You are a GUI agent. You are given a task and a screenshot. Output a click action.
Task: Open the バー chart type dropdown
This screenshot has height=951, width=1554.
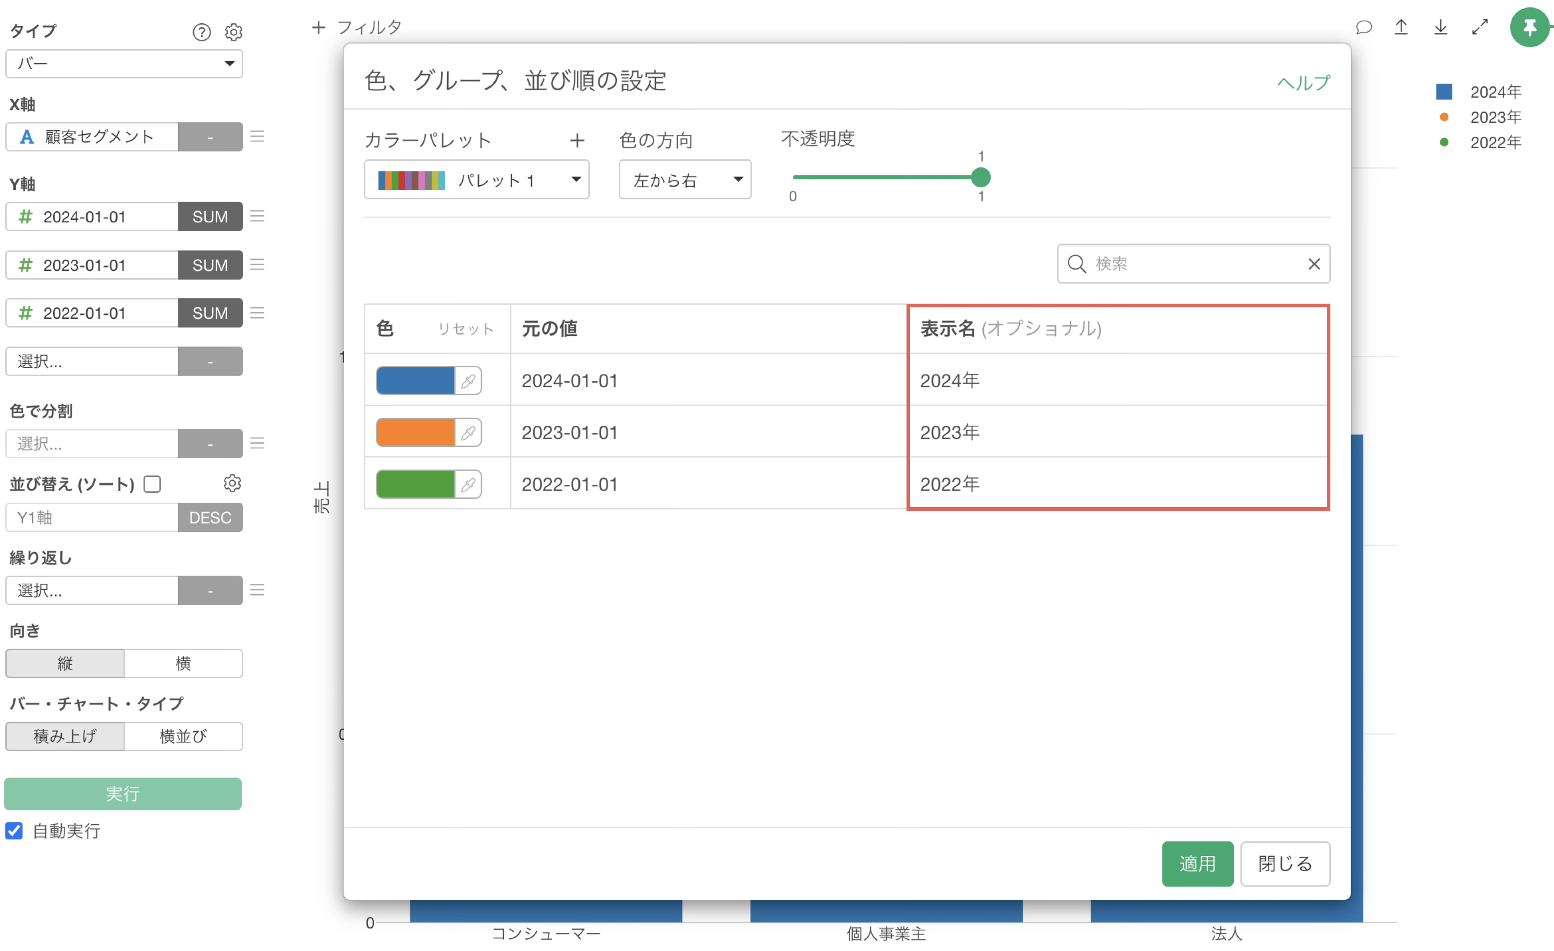[x=124, y=64]
